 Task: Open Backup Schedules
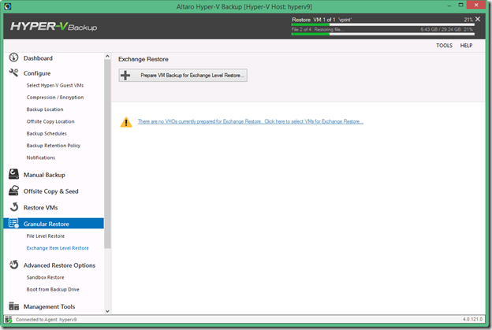47,134
